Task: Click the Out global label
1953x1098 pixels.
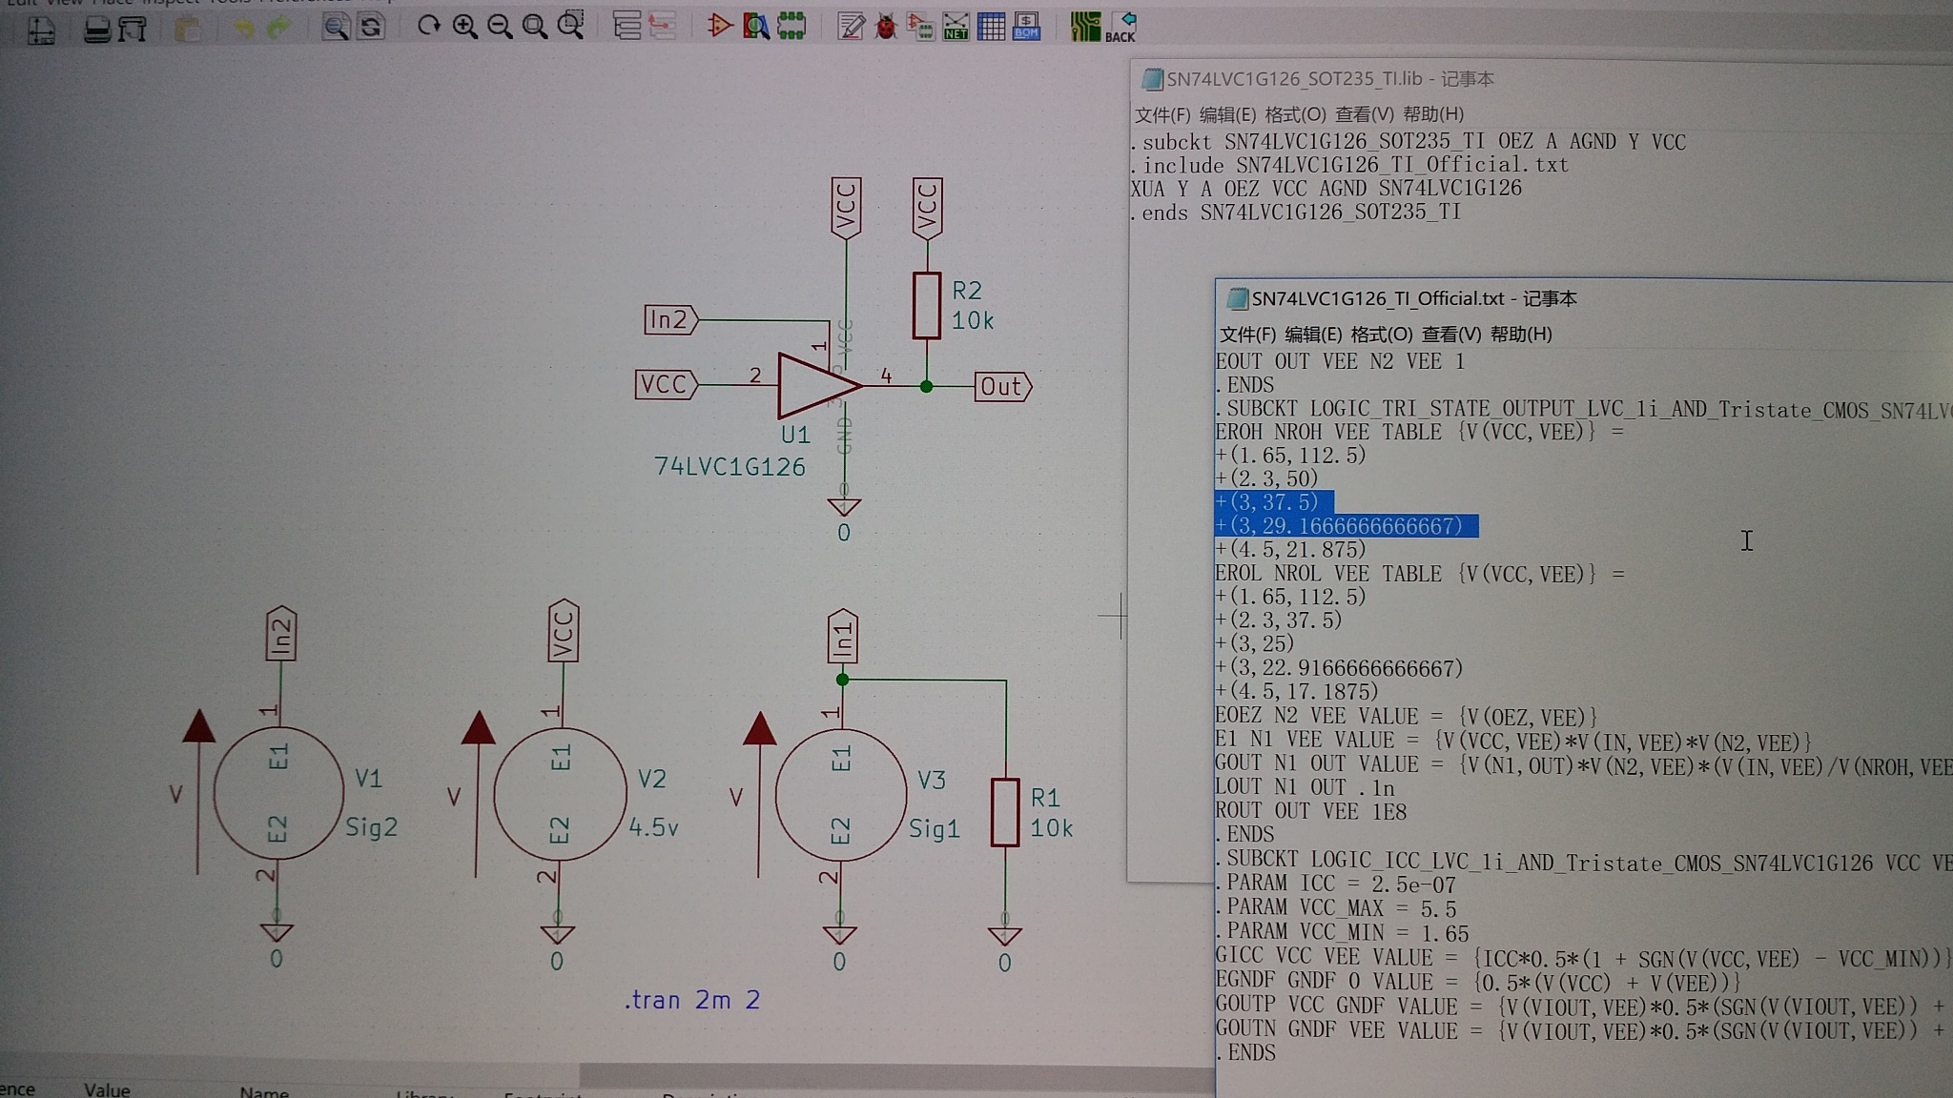Action: pyautogui.click(x=1003, y=387)
